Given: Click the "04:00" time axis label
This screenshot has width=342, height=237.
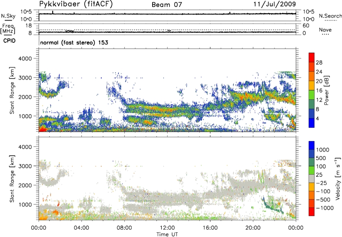Looking at the screenshot, I should (81, 228).
